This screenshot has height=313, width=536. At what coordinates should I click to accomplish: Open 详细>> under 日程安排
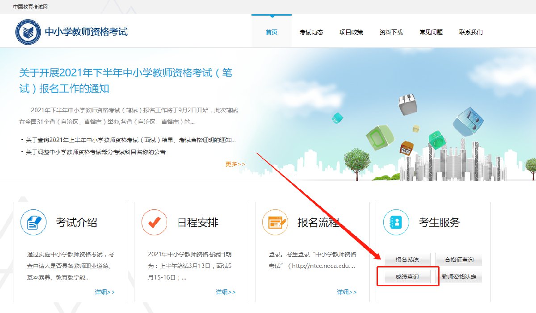[226, 292]
